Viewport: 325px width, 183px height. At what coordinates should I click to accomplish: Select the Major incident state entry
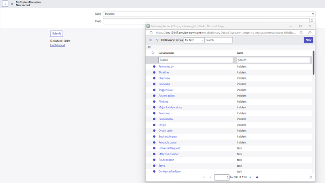170,107
